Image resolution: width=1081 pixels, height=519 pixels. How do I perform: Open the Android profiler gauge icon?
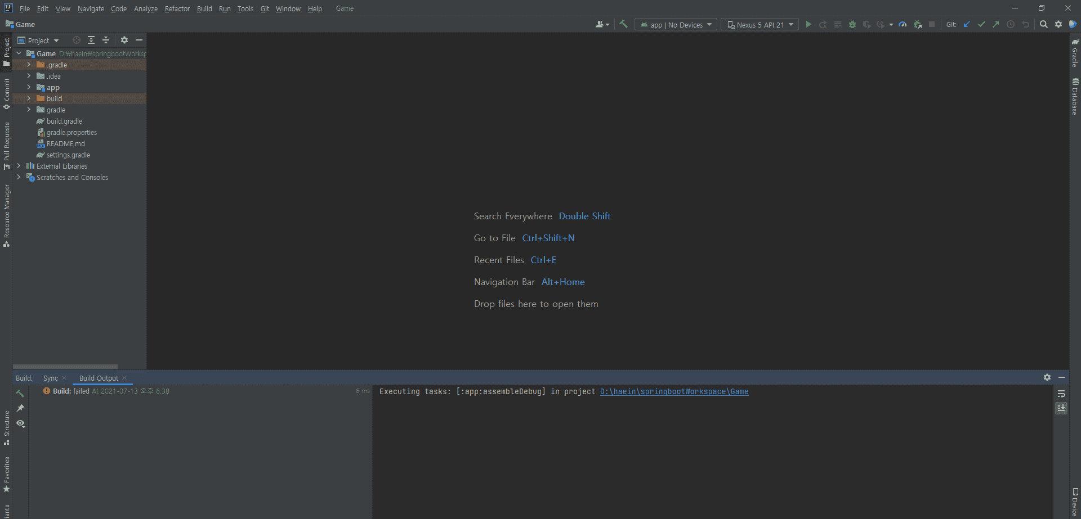click(x=903, y=24)
